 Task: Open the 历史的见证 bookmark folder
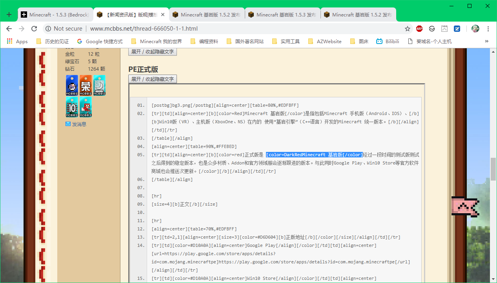52,41
